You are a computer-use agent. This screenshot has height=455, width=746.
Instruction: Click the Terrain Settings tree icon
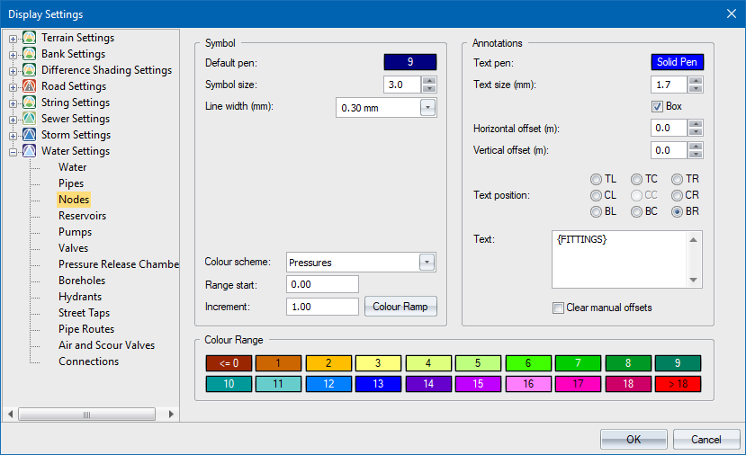pyautogui.click(x=30, y=38)
